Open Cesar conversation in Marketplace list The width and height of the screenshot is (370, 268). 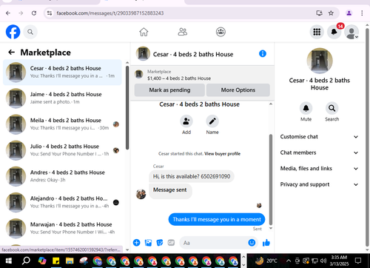[x=62, y=73]
